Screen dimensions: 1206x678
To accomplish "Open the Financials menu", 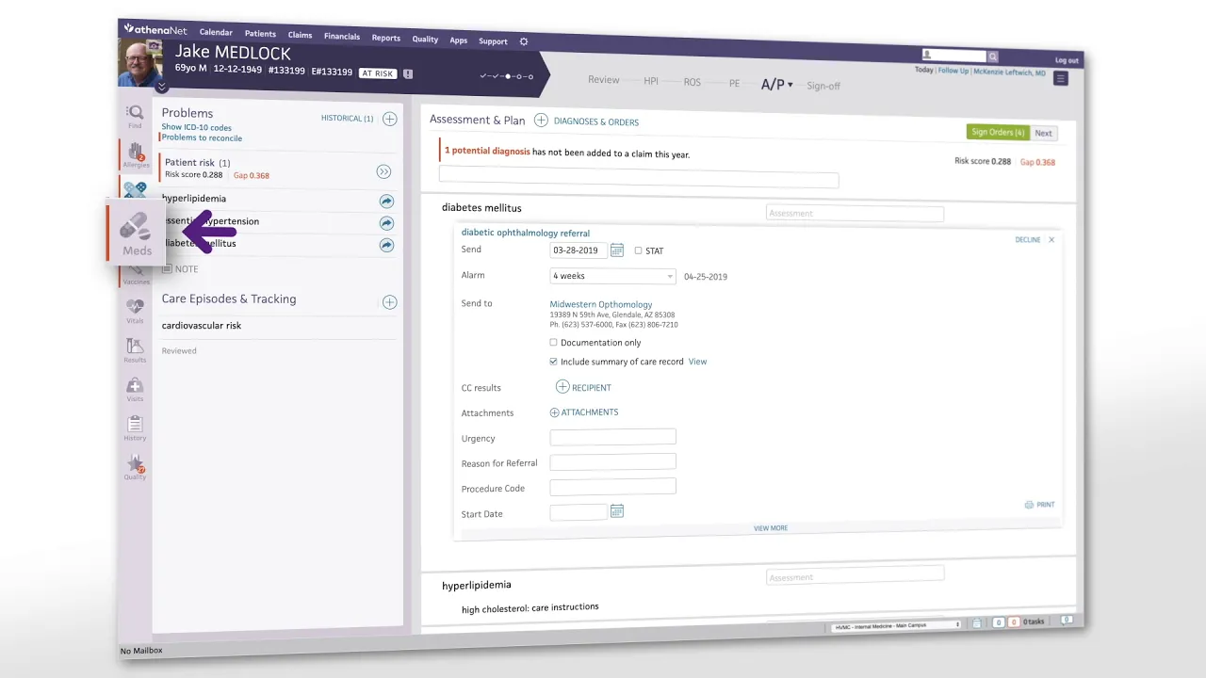I will pyautogui.click(x=342, y=37).
